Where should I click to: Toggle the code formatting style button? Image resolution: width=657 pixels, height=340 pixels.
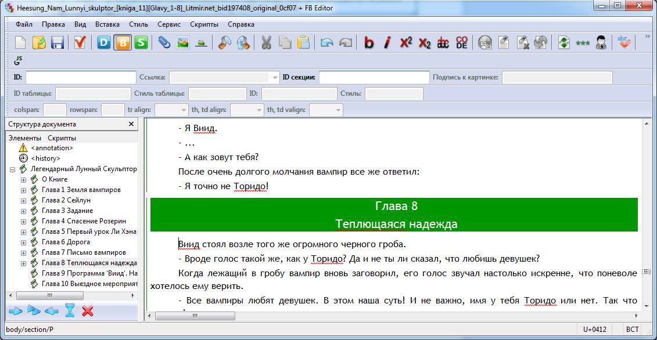[x=462, y=42]
